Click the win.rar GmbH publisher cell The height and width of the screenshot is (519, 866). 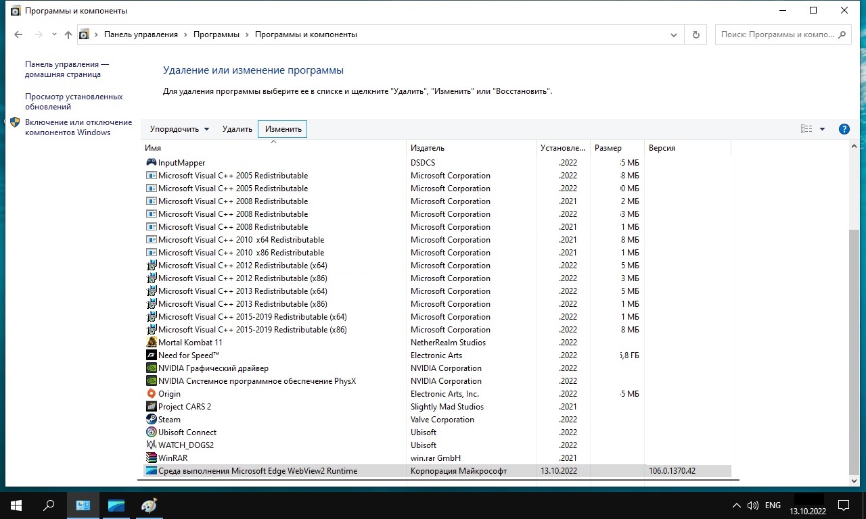436,458
